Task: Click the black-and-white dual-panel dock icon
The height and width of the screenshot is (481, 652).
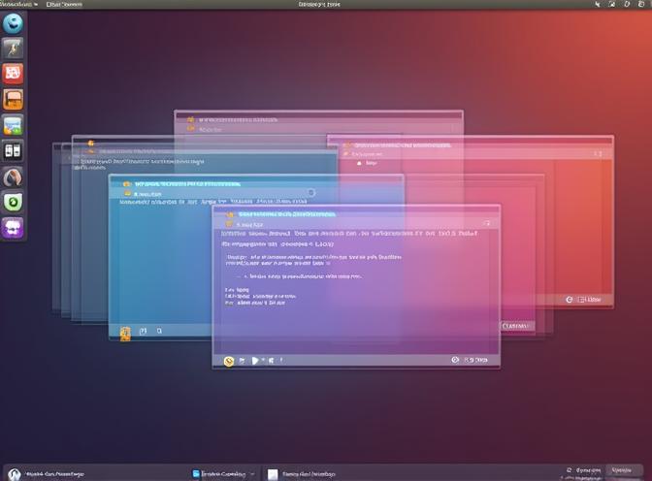Action: [x=15, y=150]
